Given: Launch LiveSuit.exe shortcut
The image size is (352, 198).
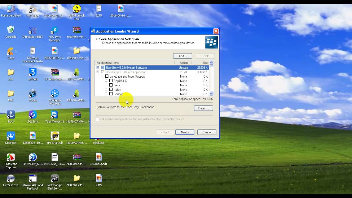Looking at the screenshot, I should [11, 180].
